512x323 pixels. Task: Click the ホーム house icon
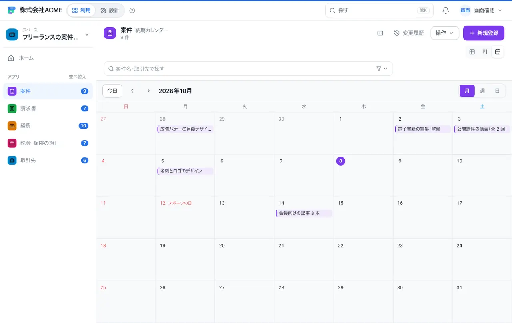(x=11, y=58)
